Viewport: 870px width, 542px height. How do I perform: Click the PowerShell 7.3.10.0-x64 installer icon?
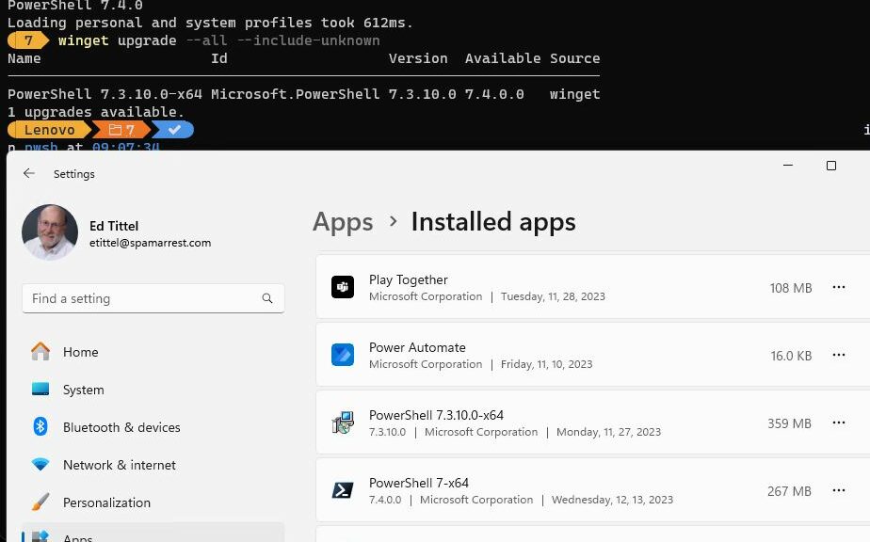(x=343, y=422)
